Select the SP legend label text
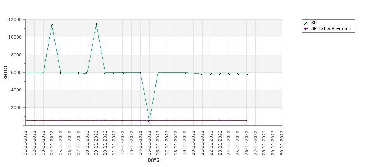This screenshot has width=379, height=167. [314, 23]
